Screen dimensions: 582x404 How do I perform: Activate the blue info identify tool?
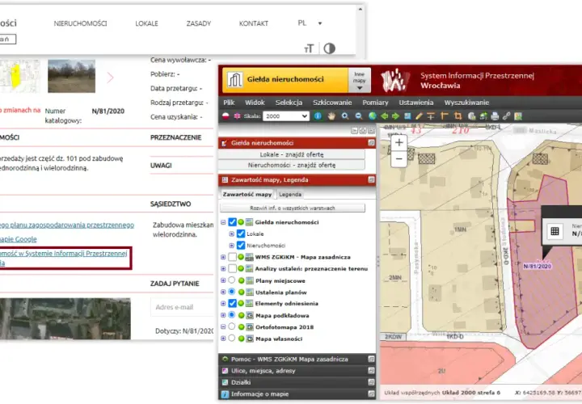pyautogui.click(x=318, y=116)
